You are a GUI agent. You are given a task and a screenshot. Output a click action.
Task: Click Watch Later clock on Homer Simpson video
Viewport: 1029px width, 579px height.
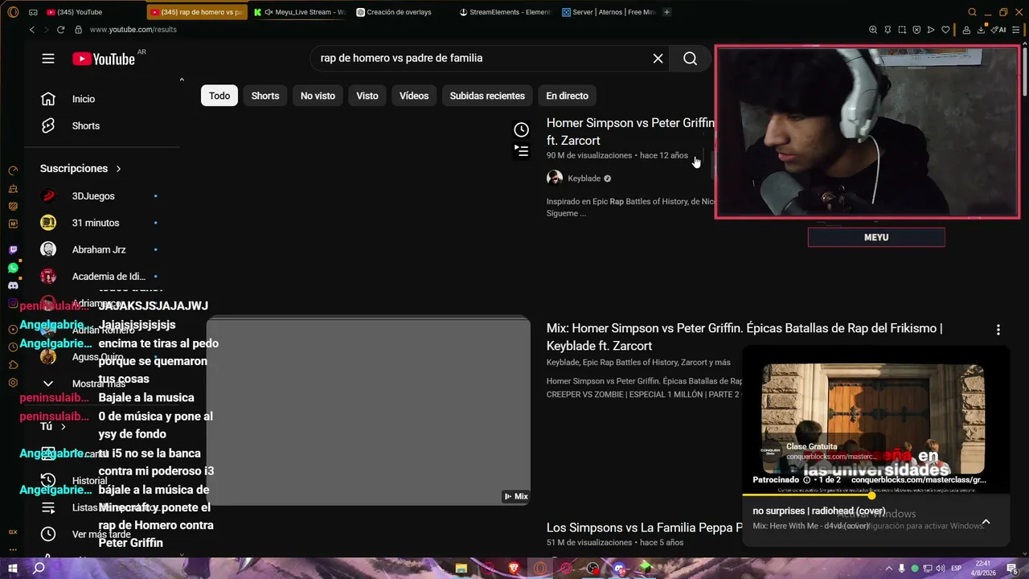[x=522, y=129]
